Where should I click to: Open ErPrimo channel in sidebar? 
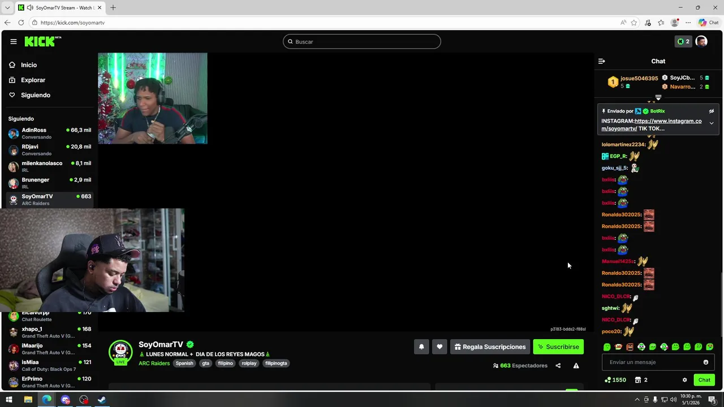click(49, 382)
